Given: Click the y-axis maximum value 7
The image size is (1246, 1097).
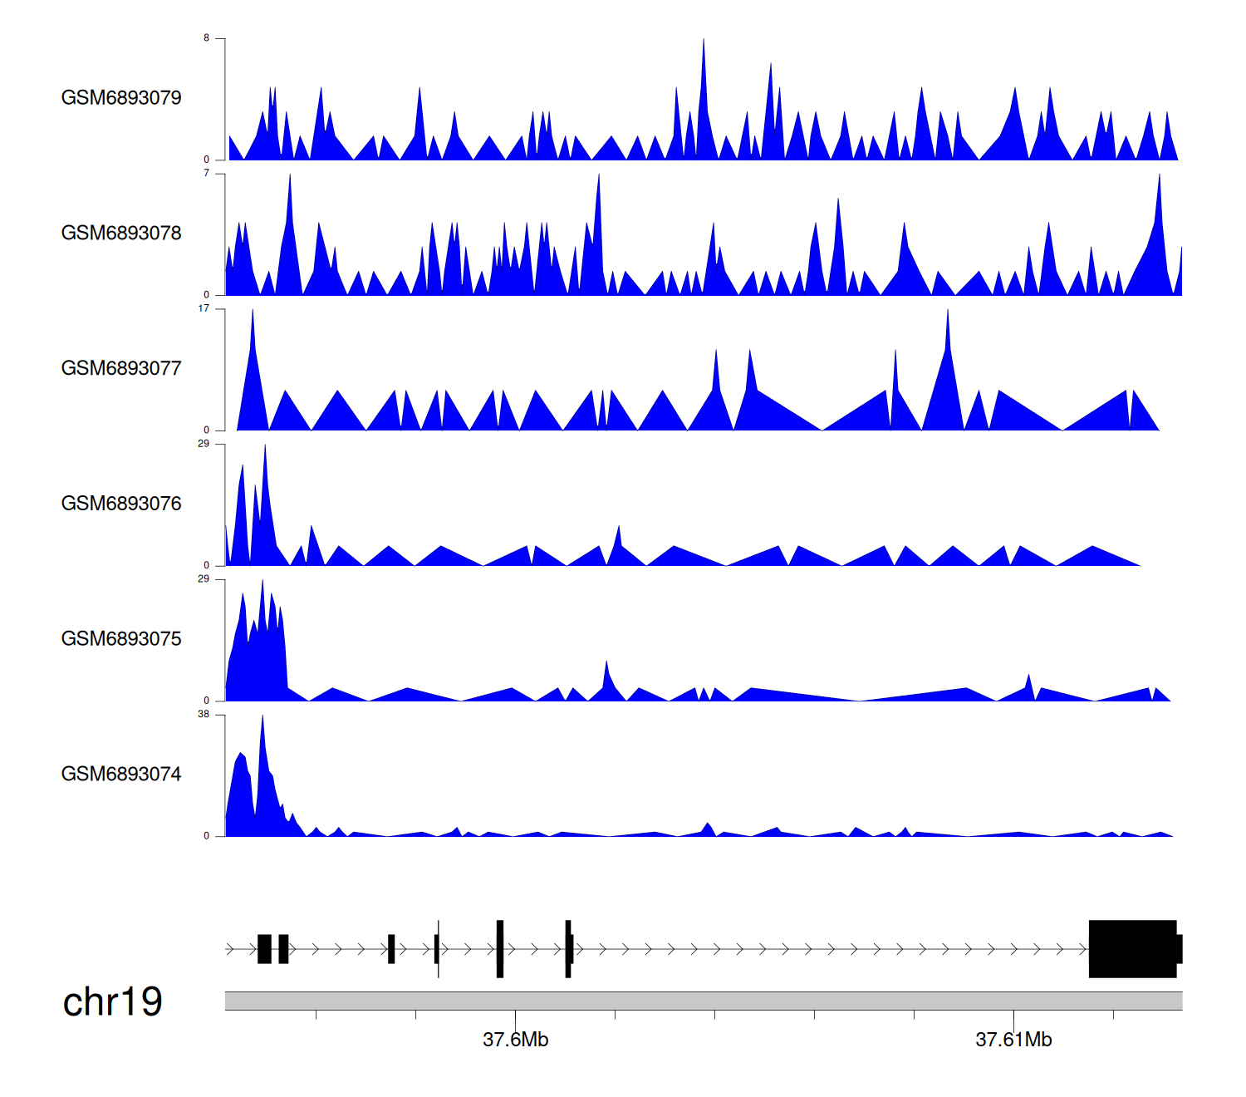Looking at the screenshot, I should 207,174.
